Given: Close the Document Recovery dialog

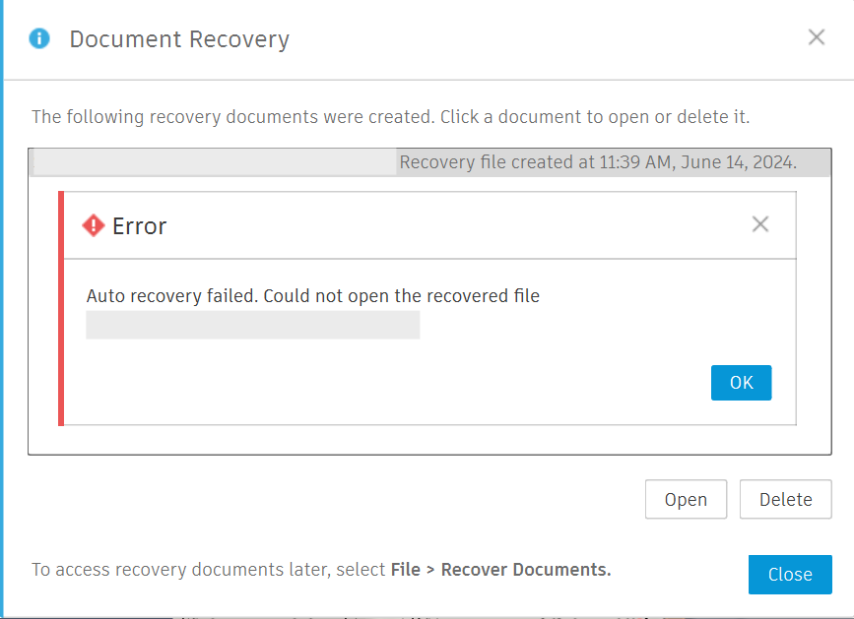Looking at the screenshot, I should 790,575.
